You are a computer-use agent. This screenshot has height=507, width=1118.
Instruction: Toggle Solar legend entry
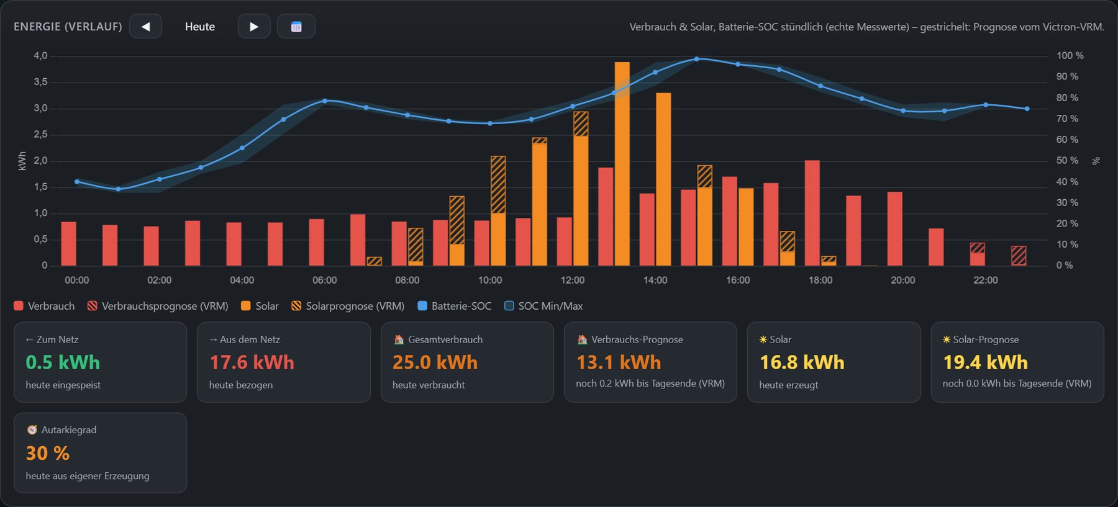pos(260,306)
